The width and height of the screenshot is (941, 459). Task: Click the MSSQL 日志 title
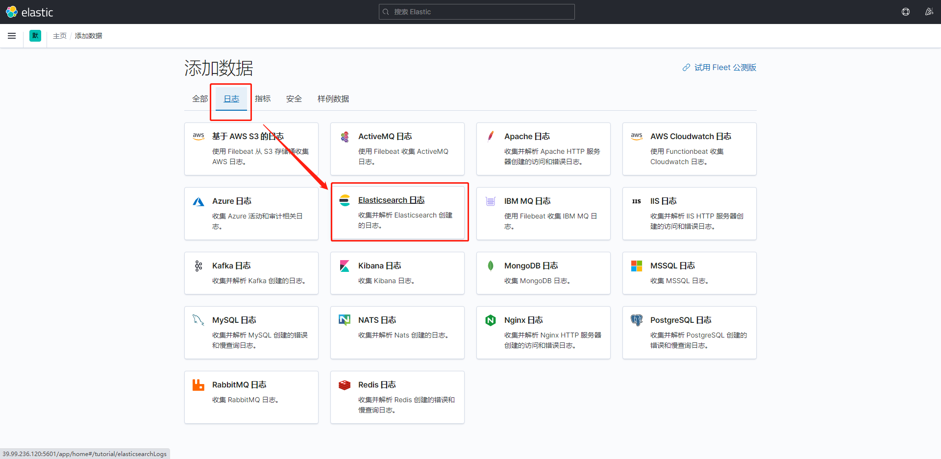click(x=673, y=266)
